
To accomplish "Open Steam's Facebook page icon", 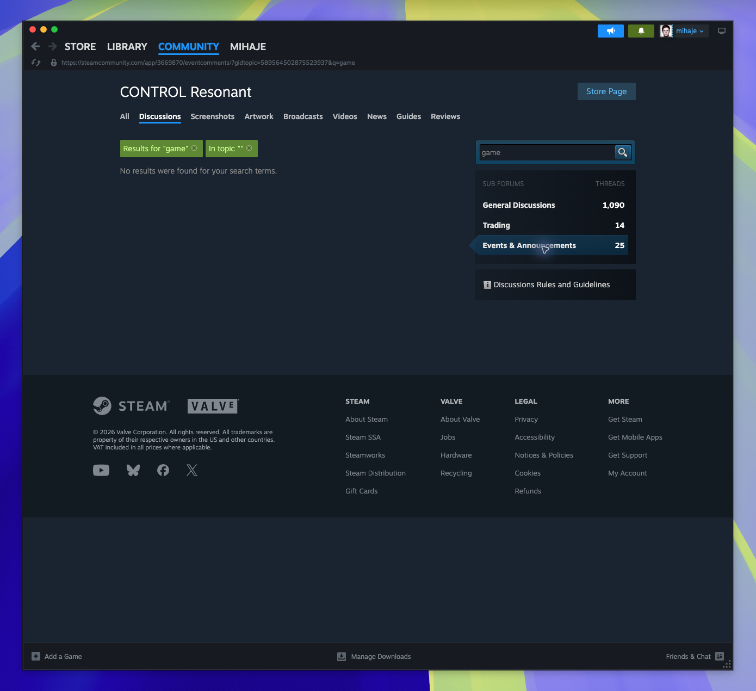I will click(163, 470).
